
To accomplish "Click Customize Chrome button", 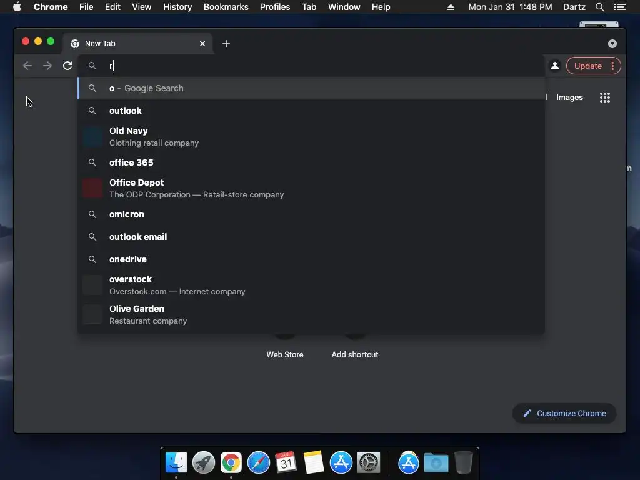I will pyautogui.click(x=564, y=414).
